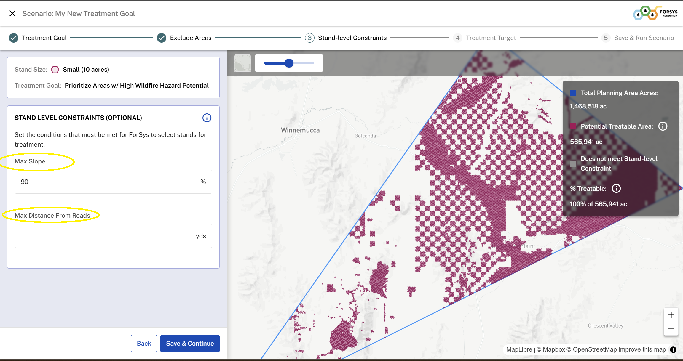Click the Back button
The image size is (683, 361).
point(144,344)
